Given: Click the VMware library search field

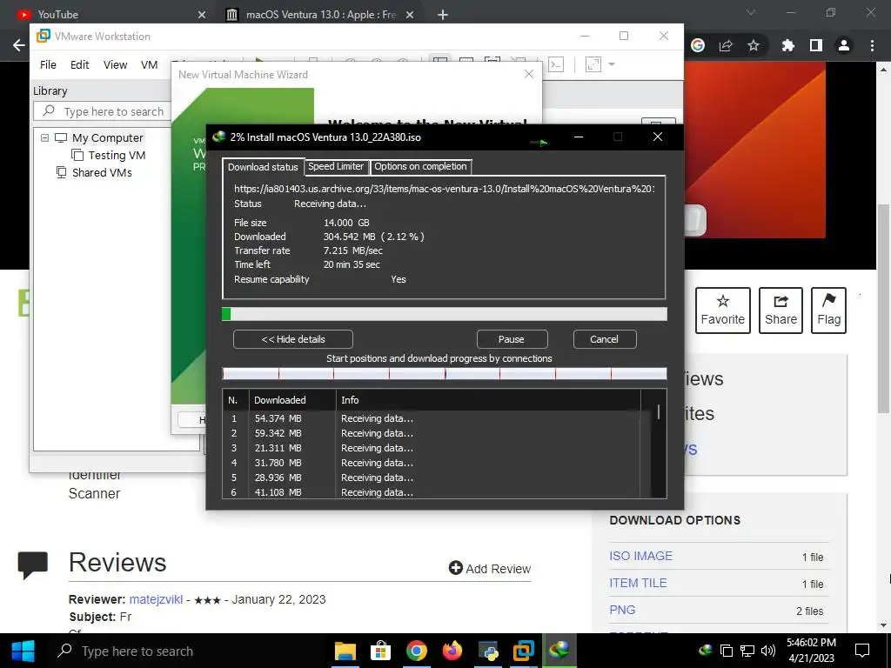Looking at the screenshot, I should point(103,111).
